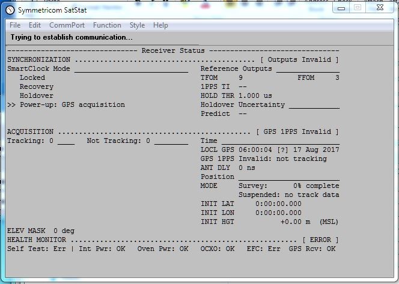Click the 'Tracking: 0' counter
Screen dimensions: 399x284
pos(30,140)
